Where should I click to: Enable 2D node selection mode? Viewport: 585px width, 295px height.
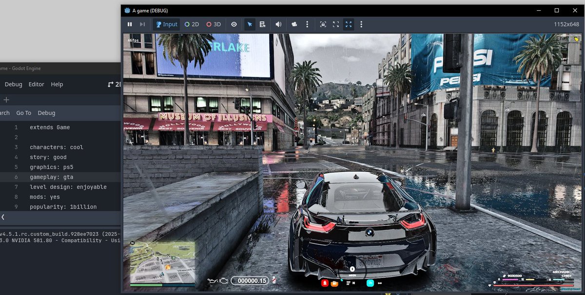coord(191,24)
